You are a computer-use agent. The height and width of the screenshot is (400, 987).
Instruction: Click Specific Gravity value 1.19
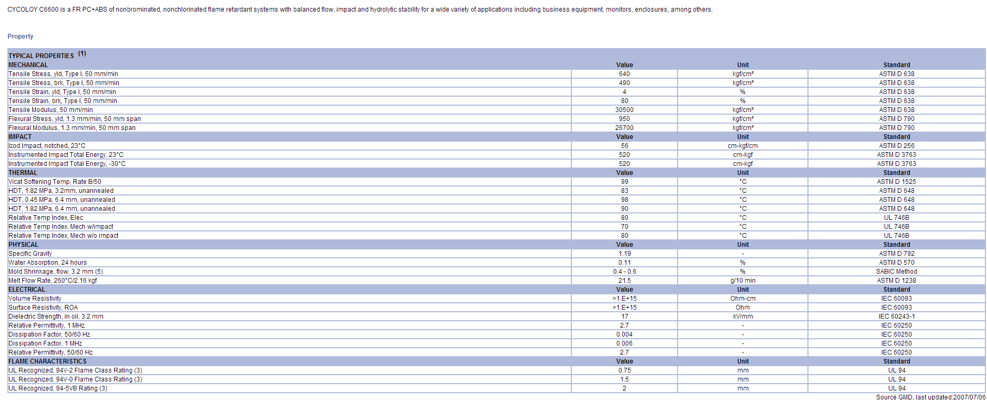point(624,254)
